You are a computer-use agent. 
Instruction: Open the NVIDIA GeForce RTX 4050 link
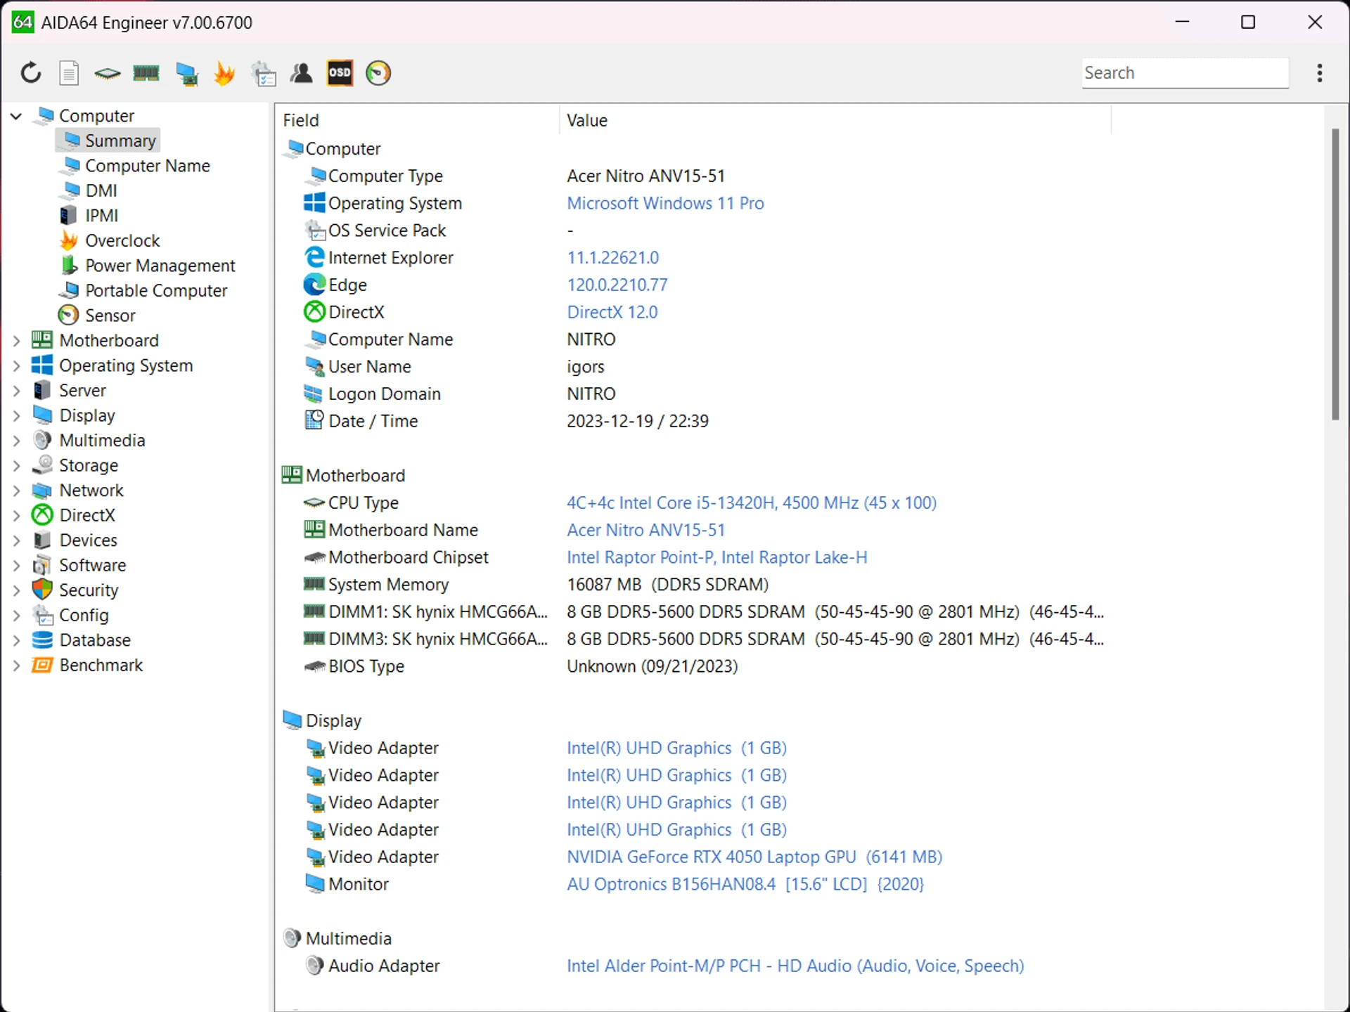coord(754,857)
